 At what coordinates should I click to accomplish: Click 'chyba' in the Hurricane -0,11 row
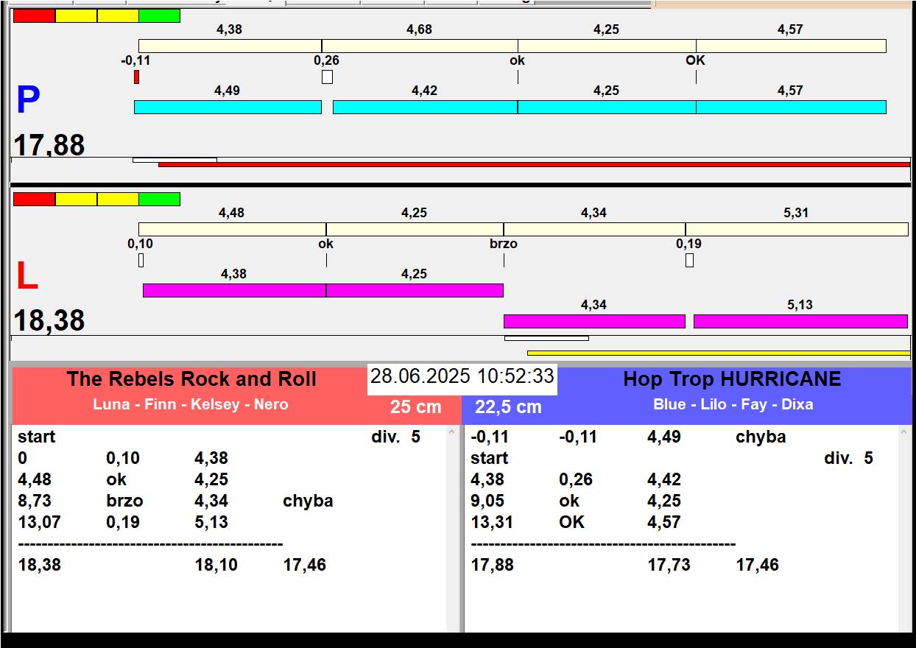click(761, 437)
